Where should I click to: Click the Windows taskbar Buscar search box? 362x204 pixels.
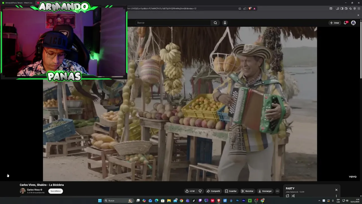coord(119,201)
